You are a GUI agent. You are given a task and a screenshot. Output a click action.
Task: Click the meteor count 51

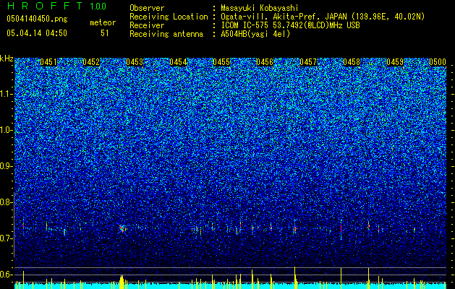pyautogui.click(x=105, y=33)
